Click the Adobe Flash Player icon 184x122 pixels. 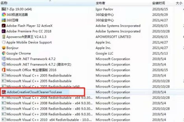click(x=4, y=26)
